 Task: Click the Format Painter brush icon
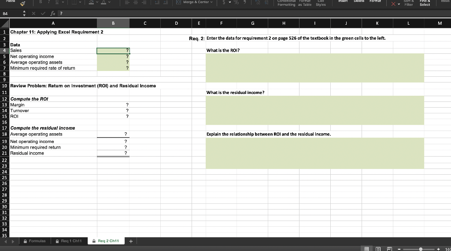[x=23, y=4]
